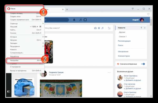
Task: Open the post options three dots menu
Action: point(109,73)
